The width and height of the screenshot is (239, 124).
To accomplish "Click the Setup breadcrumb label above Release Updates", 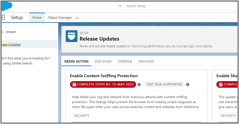I will [84, 33].
